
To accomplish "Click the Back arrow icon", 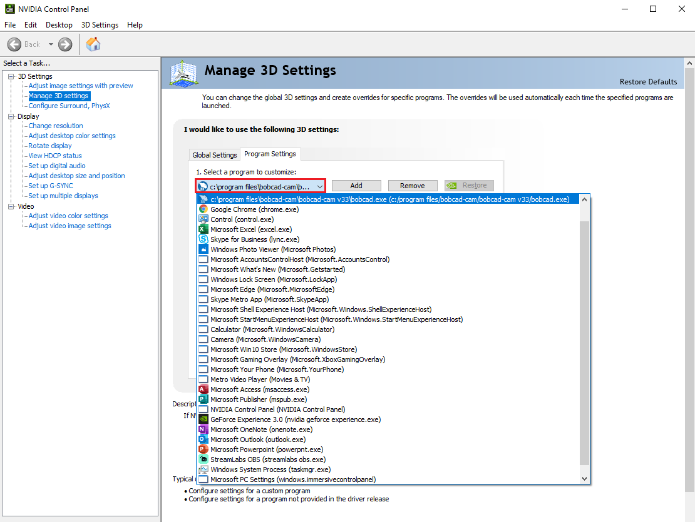I will [x=14, y=44].
